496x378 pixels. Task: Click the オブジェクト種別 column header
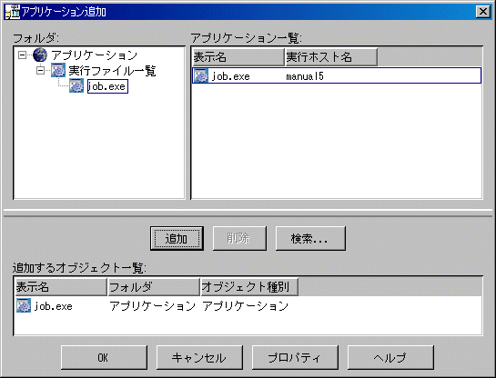point(249,287)
